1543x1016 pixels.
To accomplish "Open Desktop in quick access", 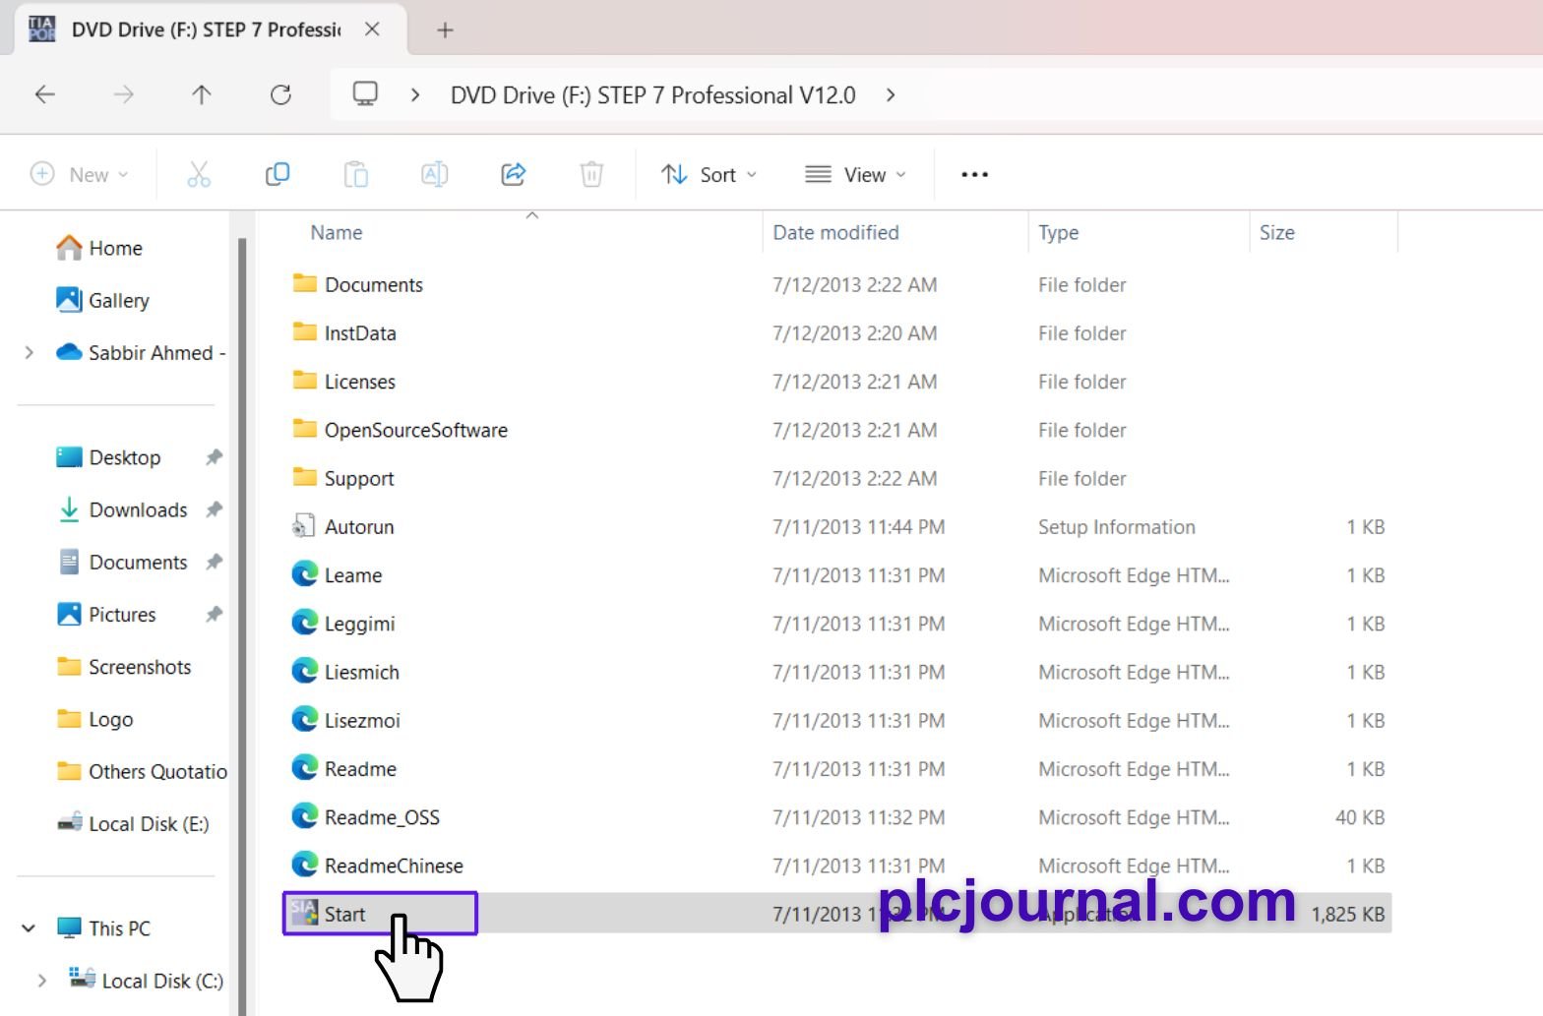I will 108,457.
